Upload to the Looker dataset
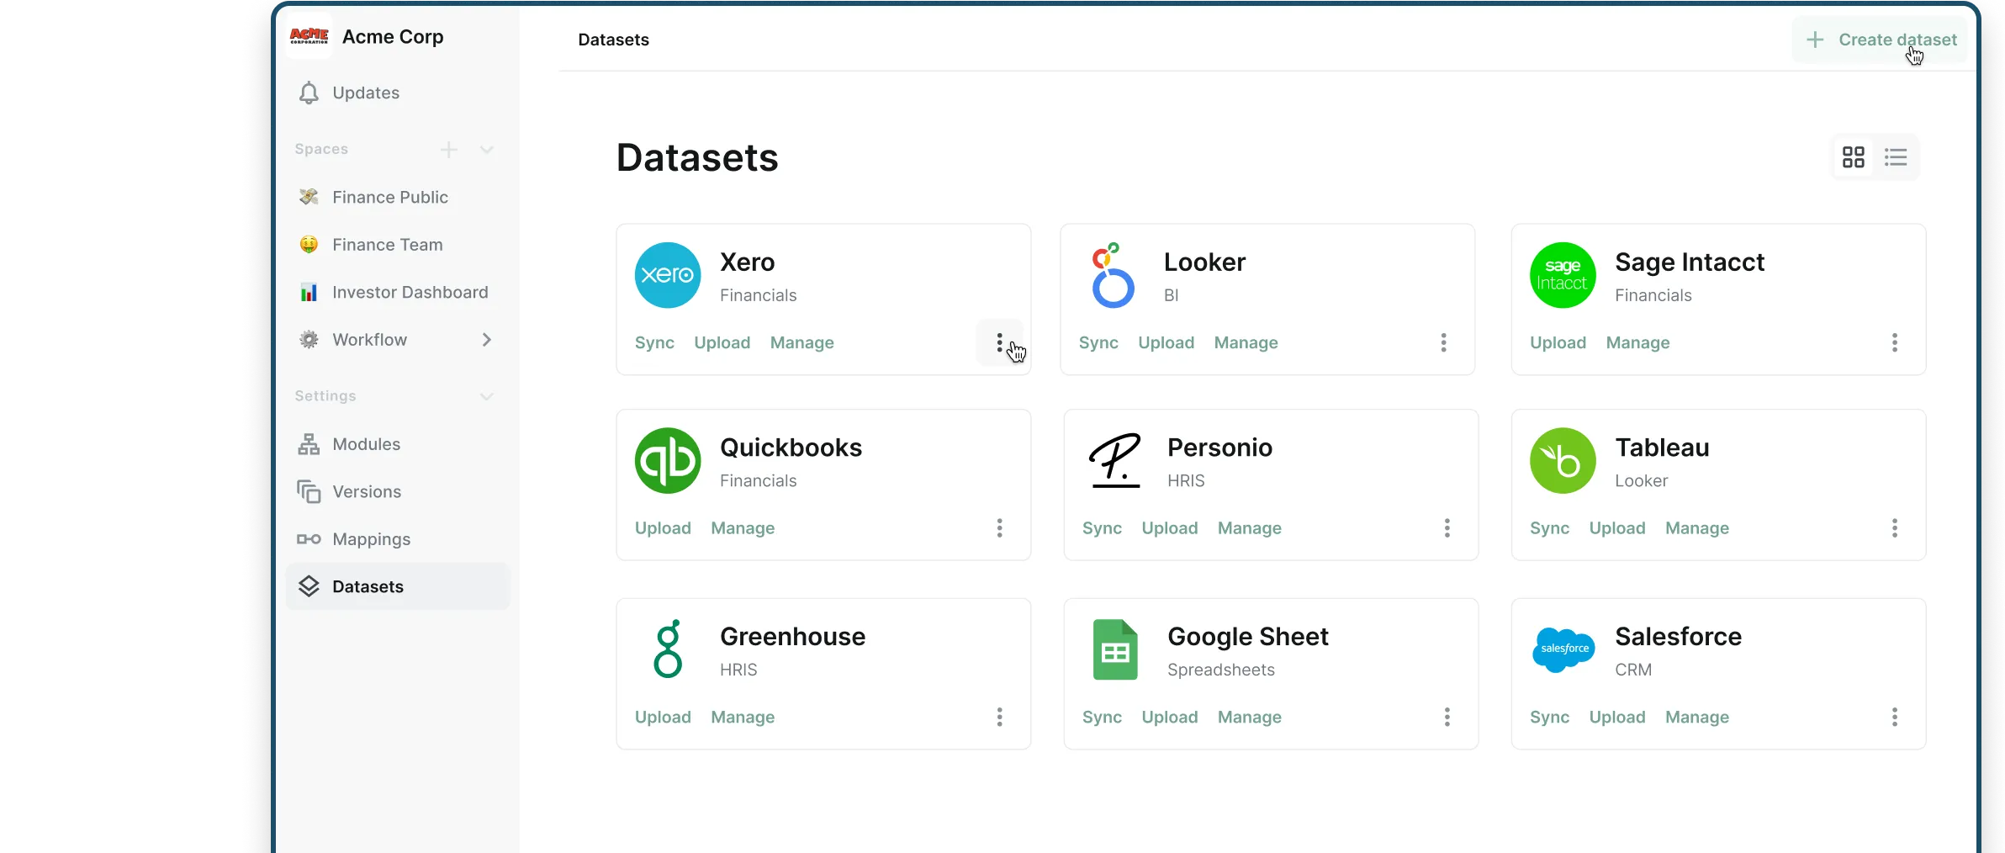Screen dimensions: 2005x853 tap(1166, 343)
